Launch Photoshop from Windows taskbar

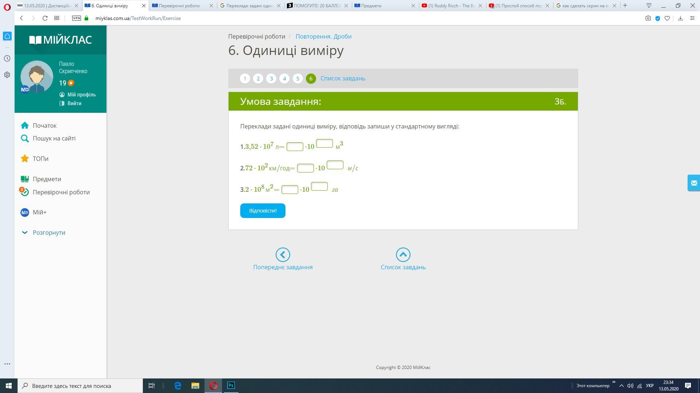point(231,385)
